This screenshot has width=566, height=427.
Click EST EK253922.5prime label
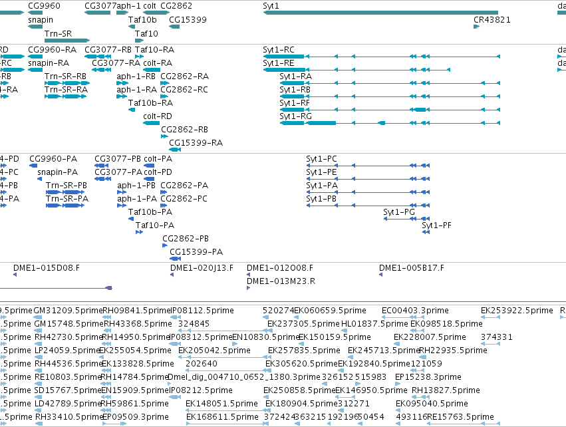(517, 311)
